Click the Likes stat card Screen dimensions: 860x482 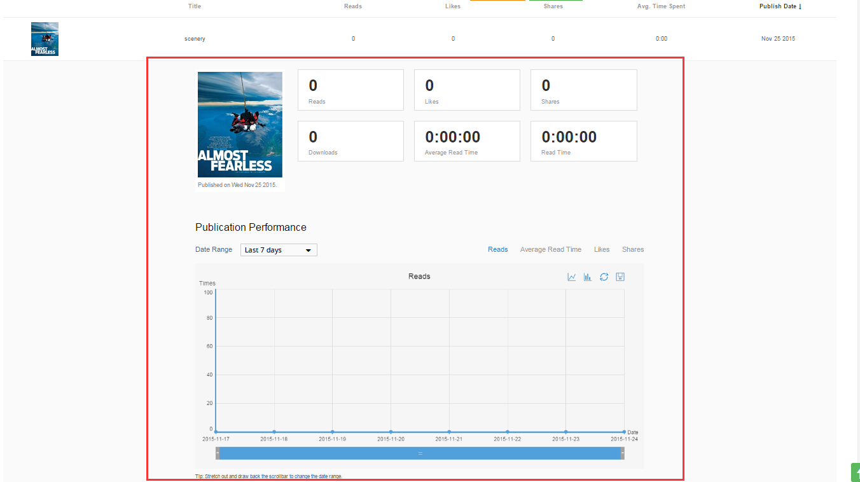pyautogui.click(x=467, y=90)
